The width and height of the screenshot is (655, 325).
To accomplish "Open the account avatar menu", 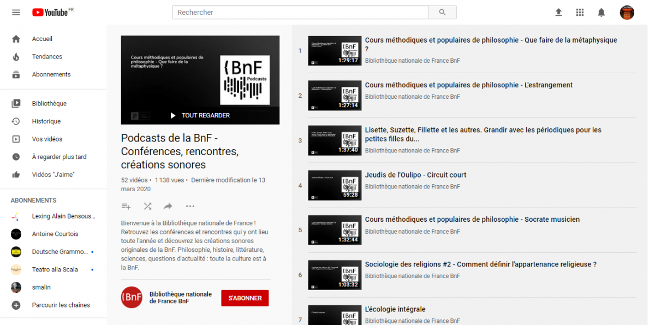I will tap(627, 12).
